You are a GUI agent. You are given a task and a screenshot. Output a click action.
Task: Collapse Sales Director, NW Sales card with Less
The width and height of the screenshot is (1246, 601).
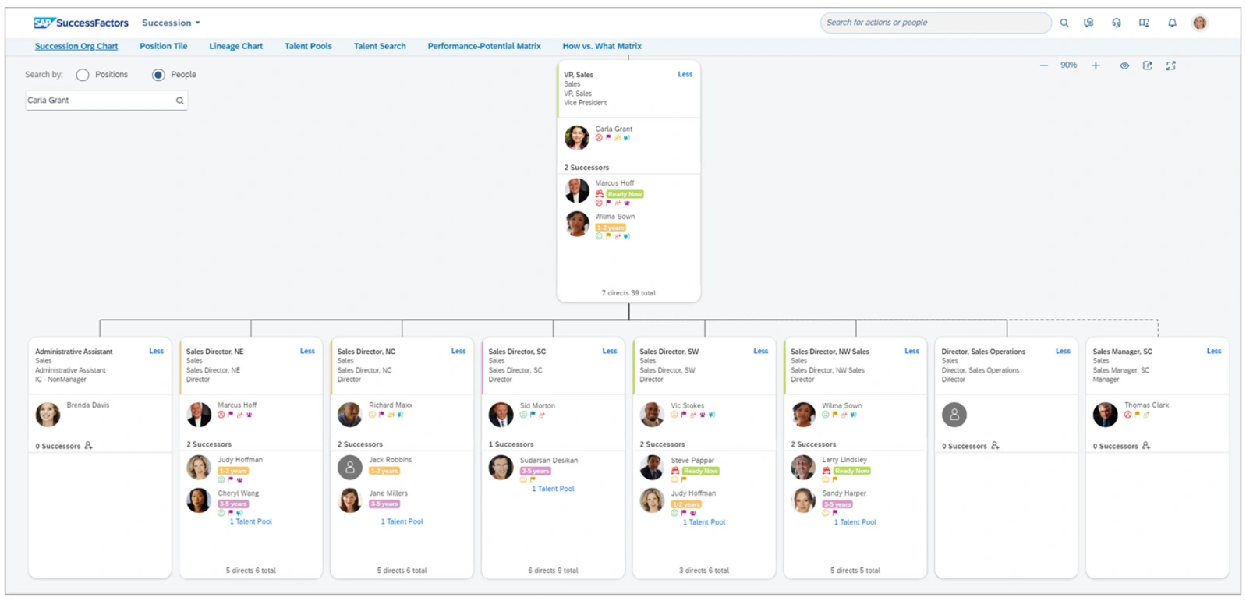912,351
